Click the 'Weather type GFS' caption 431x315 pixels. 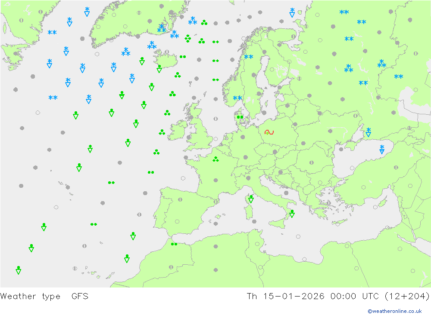[44, 297]
